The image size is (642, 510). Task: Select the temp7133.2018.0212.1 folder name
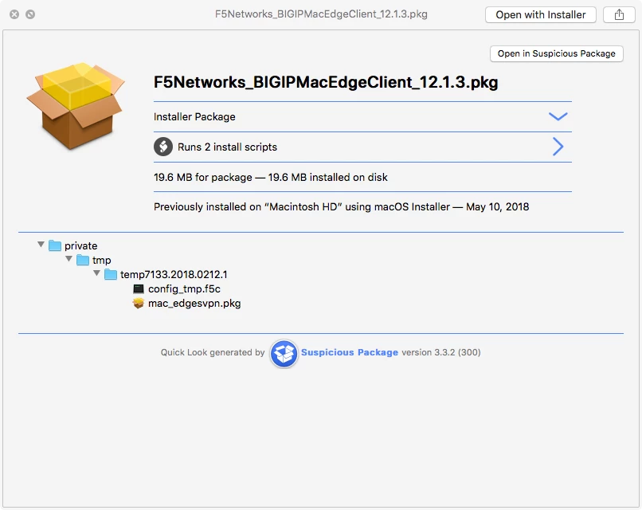174,274
